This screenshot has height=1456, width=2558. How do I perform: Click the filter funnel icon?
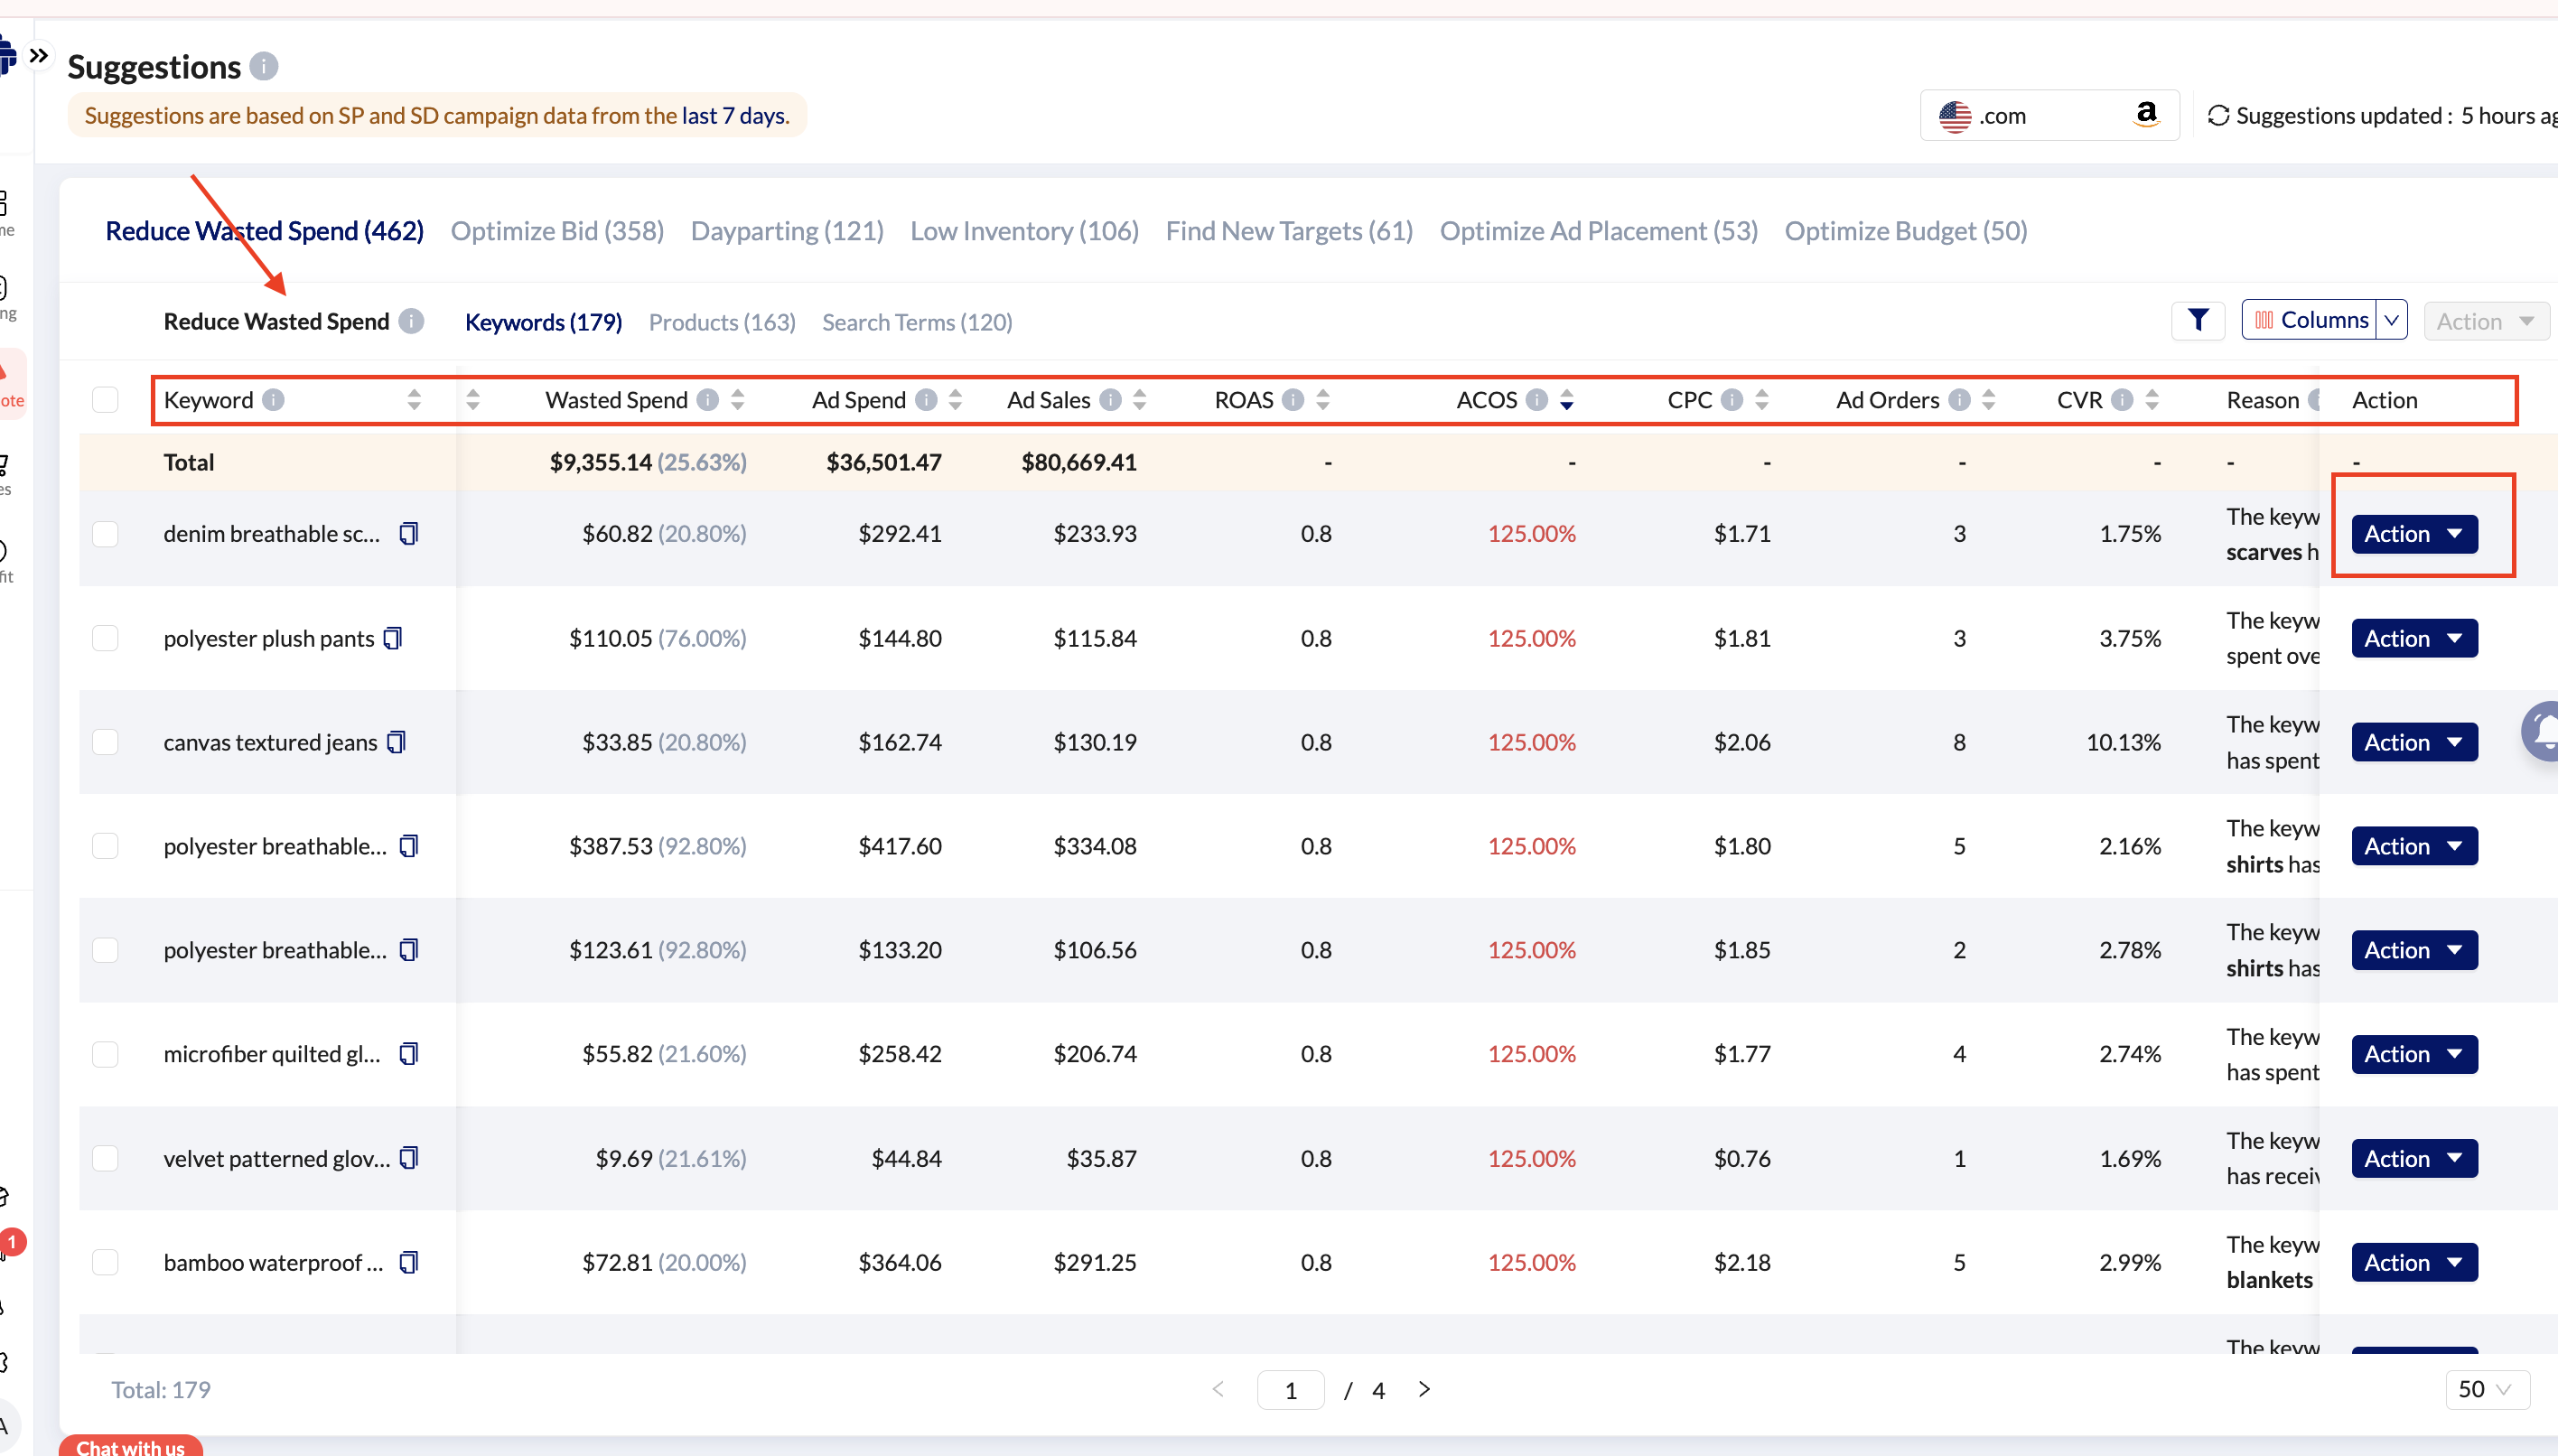click(x=2197, y=321)
